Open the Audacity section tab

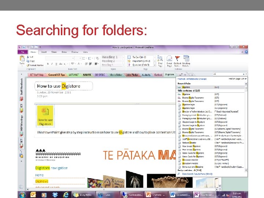(146, 75)
